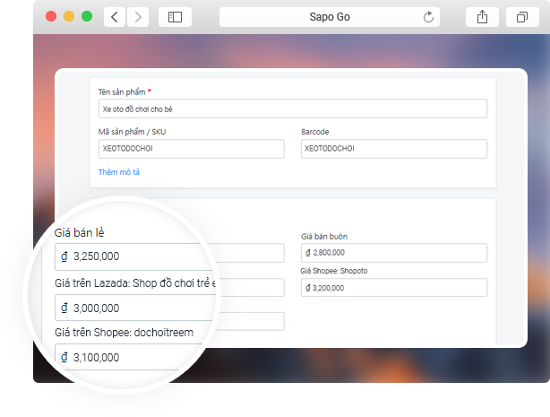
Task: Focus the Mã sản phẩm / SKU field
Action: point(191,149)
